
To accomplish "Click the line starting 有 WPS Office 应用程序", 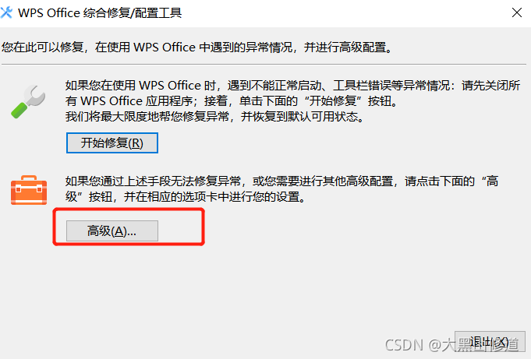I will [x=232, y=100].
